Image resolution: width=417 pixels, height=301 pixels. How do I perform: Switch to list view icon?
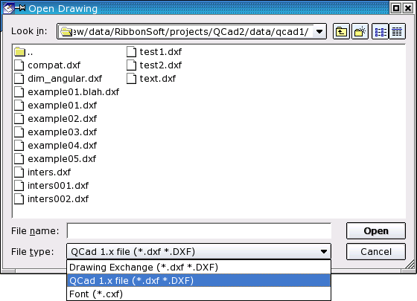click(x=381, y=31)
